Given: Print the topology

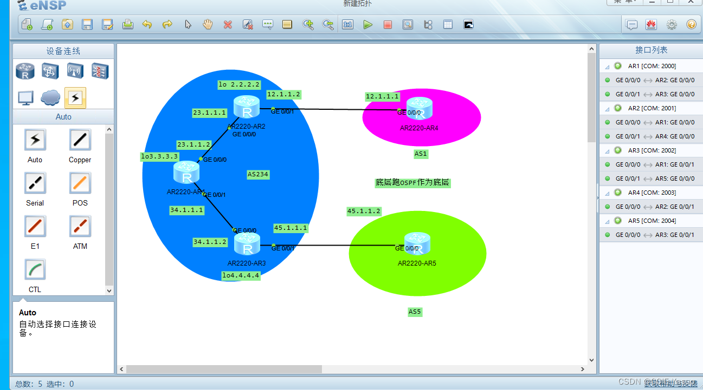Looking at the screenshot, I should click(x=127, y=24).
